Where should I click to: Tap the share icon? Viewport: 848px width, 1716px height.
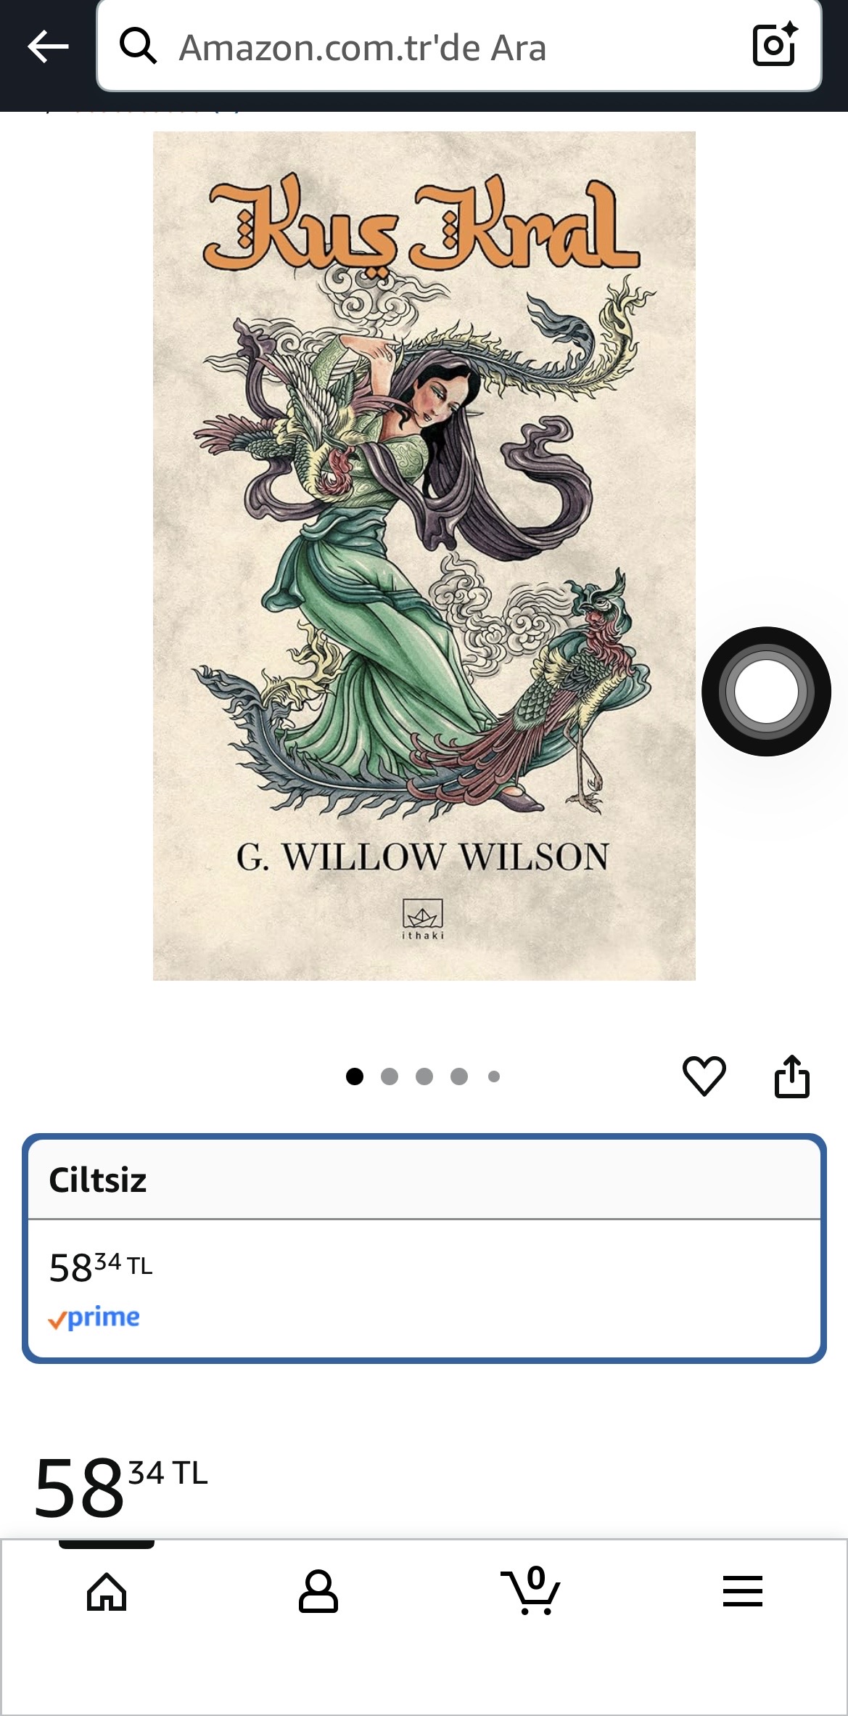point(791,1076)
